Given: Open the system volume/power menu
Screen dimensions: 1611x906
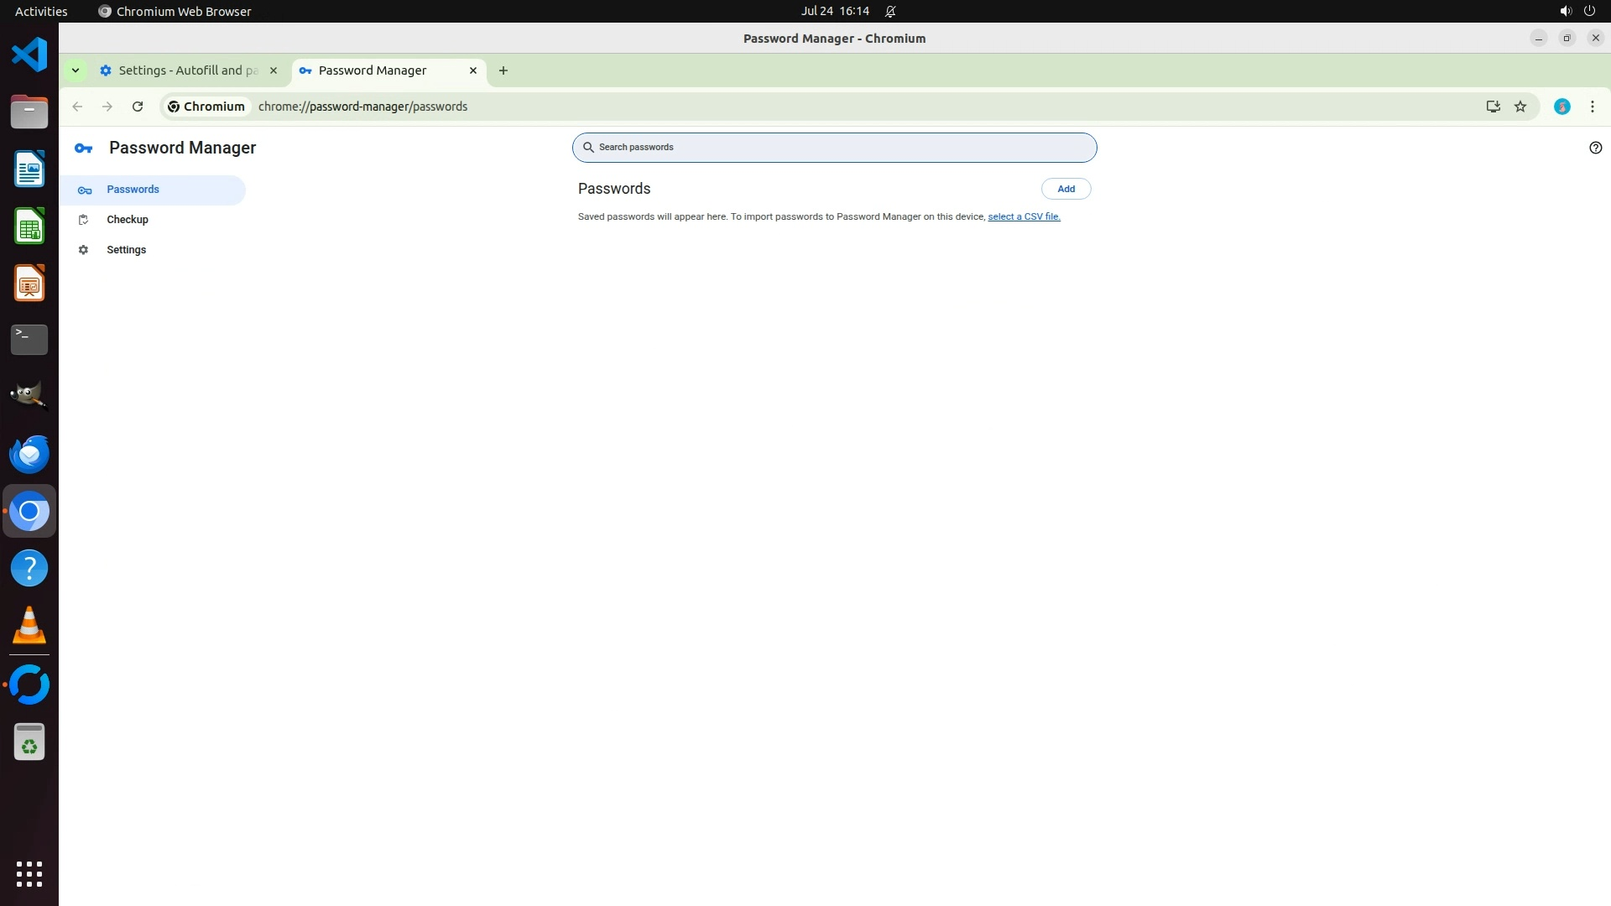Looking at the screenshot, I should [x=1577, y=11].
